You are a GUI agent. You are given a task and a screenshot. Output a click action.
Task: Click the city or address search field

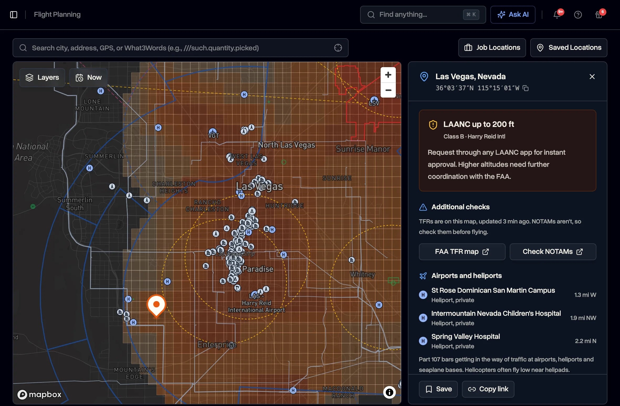pos(180,48)
